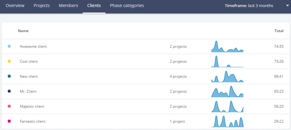
Task: Select the Timeframe: last 3 months selector
Action: 249,6
